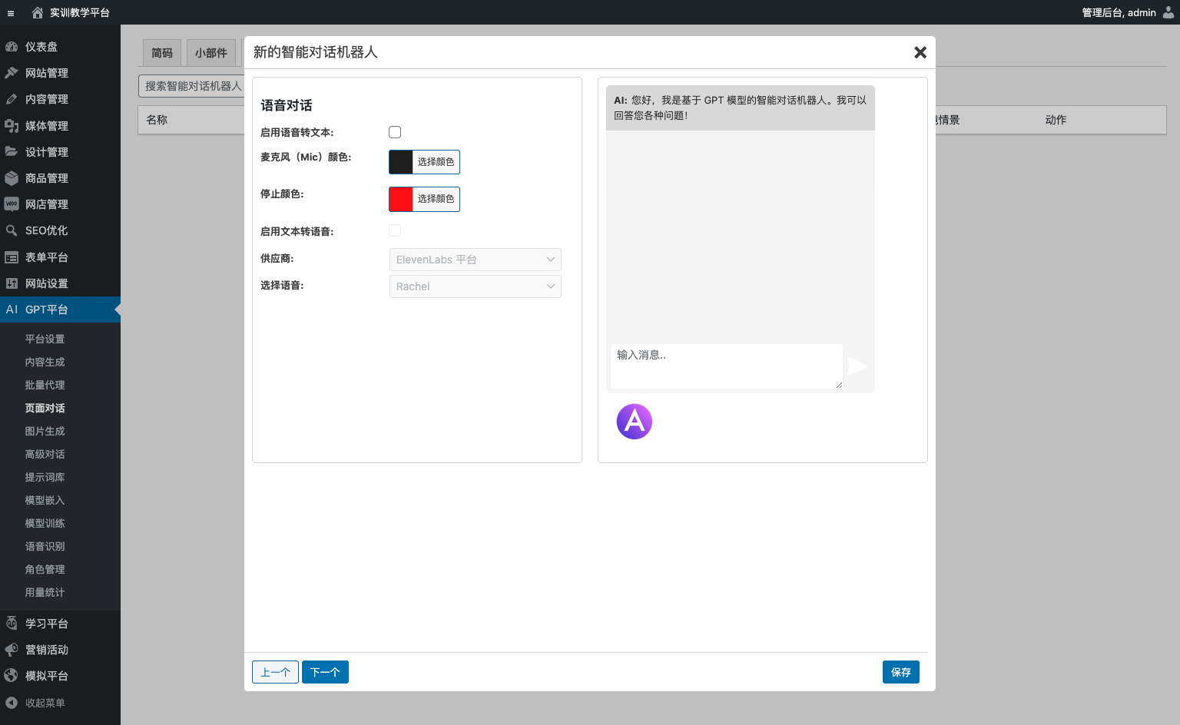
Task: Click the AI greeting message in chat preview
Action: pyautogui.click(x=741, y=108)
